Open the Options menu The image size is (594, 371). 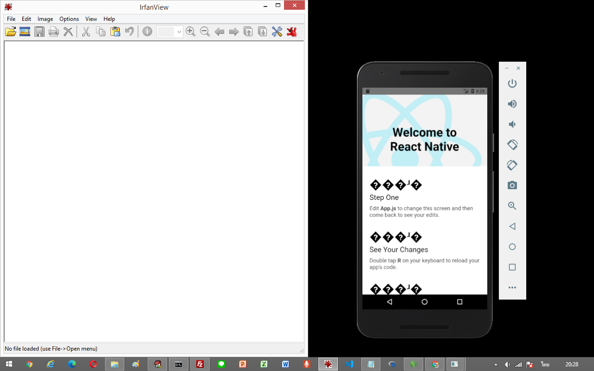click(69, 19)
